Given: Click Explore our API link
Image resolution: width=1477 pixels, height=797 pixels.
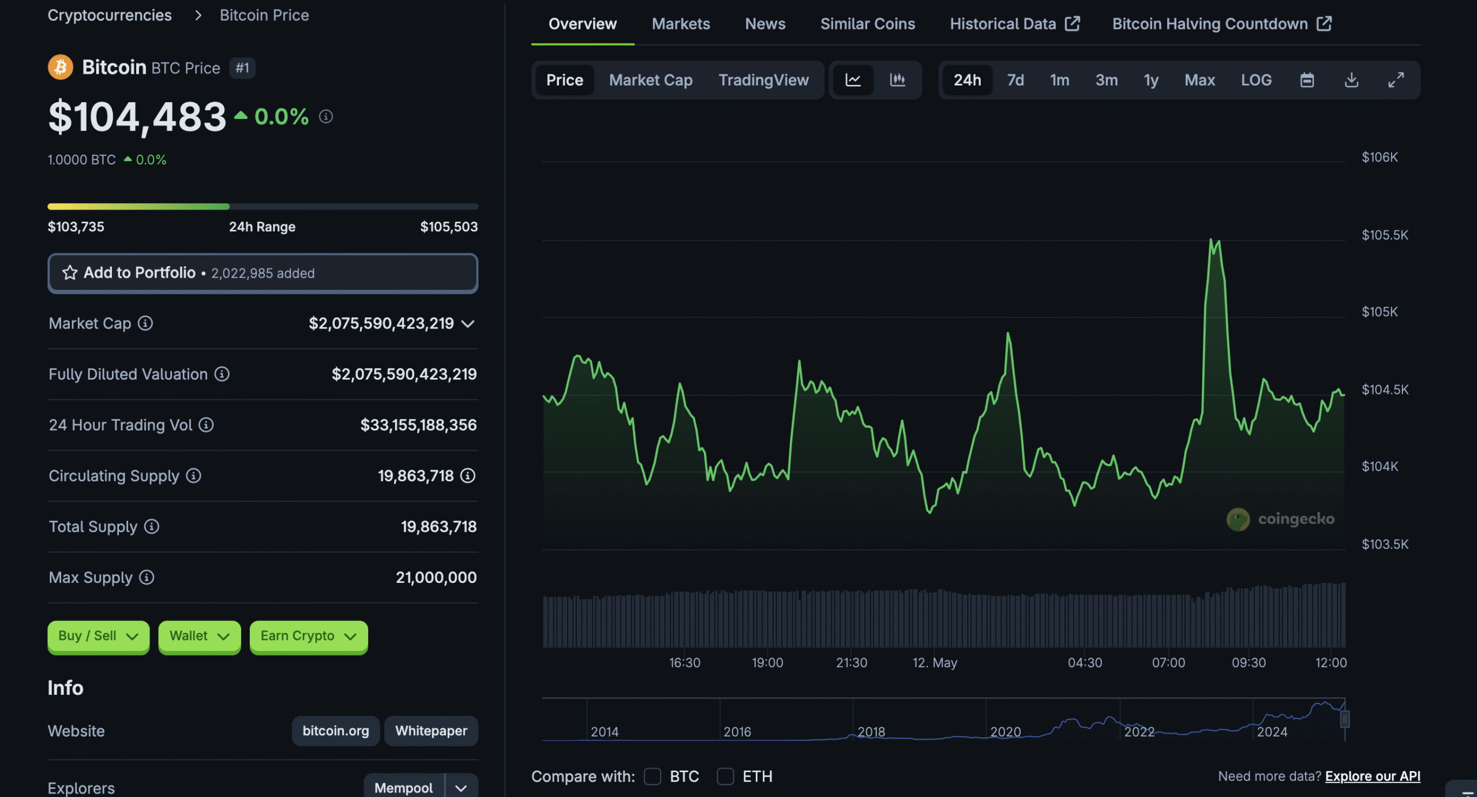Looking at the screenshot, I should 1373,776.
